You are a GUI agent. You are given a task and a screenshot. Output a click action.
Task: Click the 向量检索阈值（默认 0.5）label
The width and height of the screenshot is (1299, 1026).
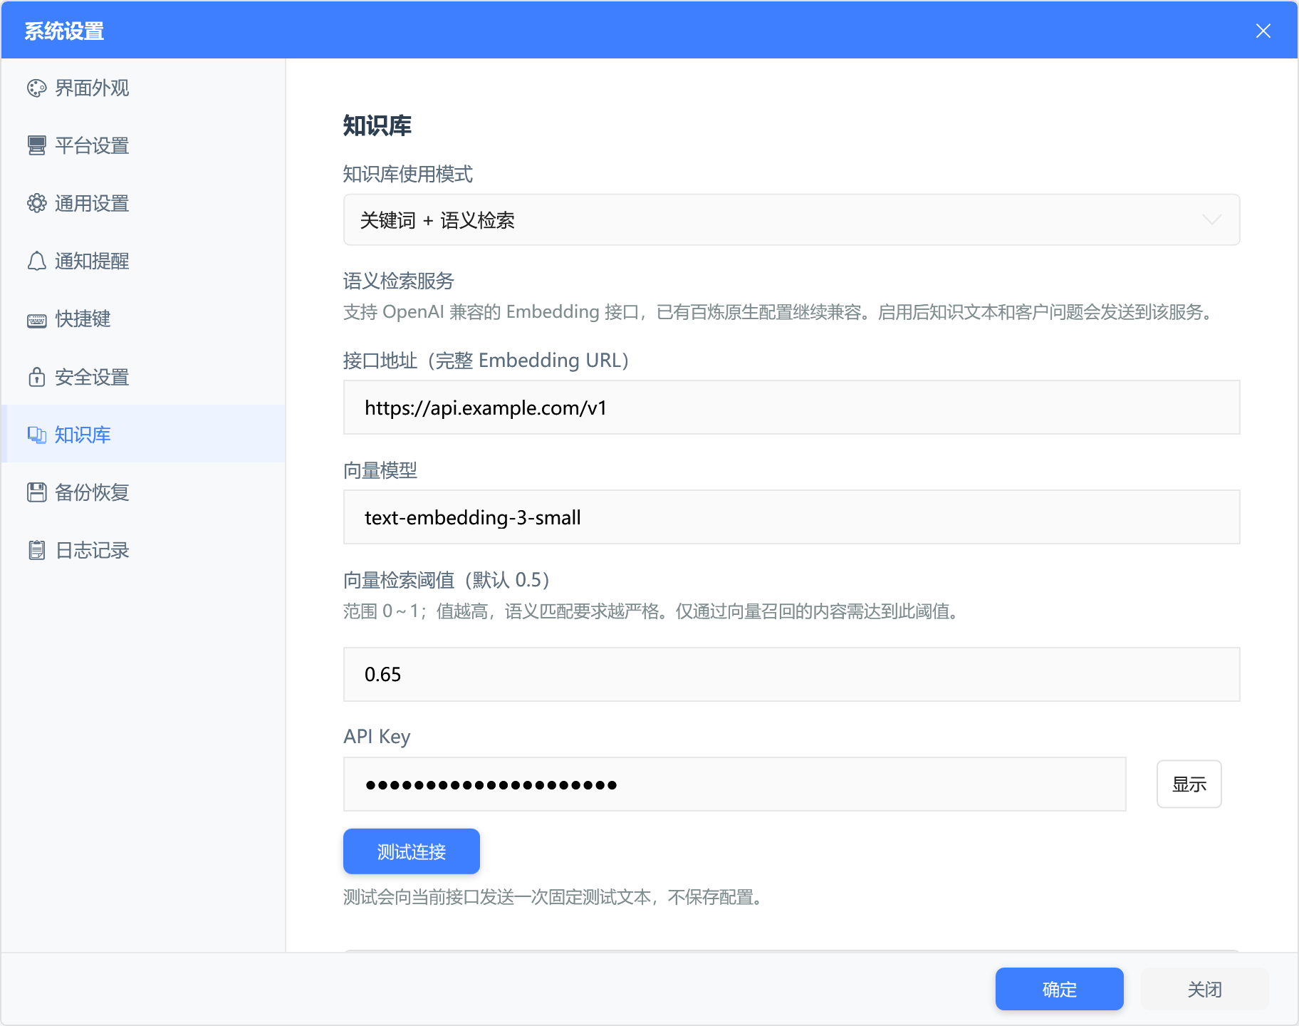[x=447, y=581]
